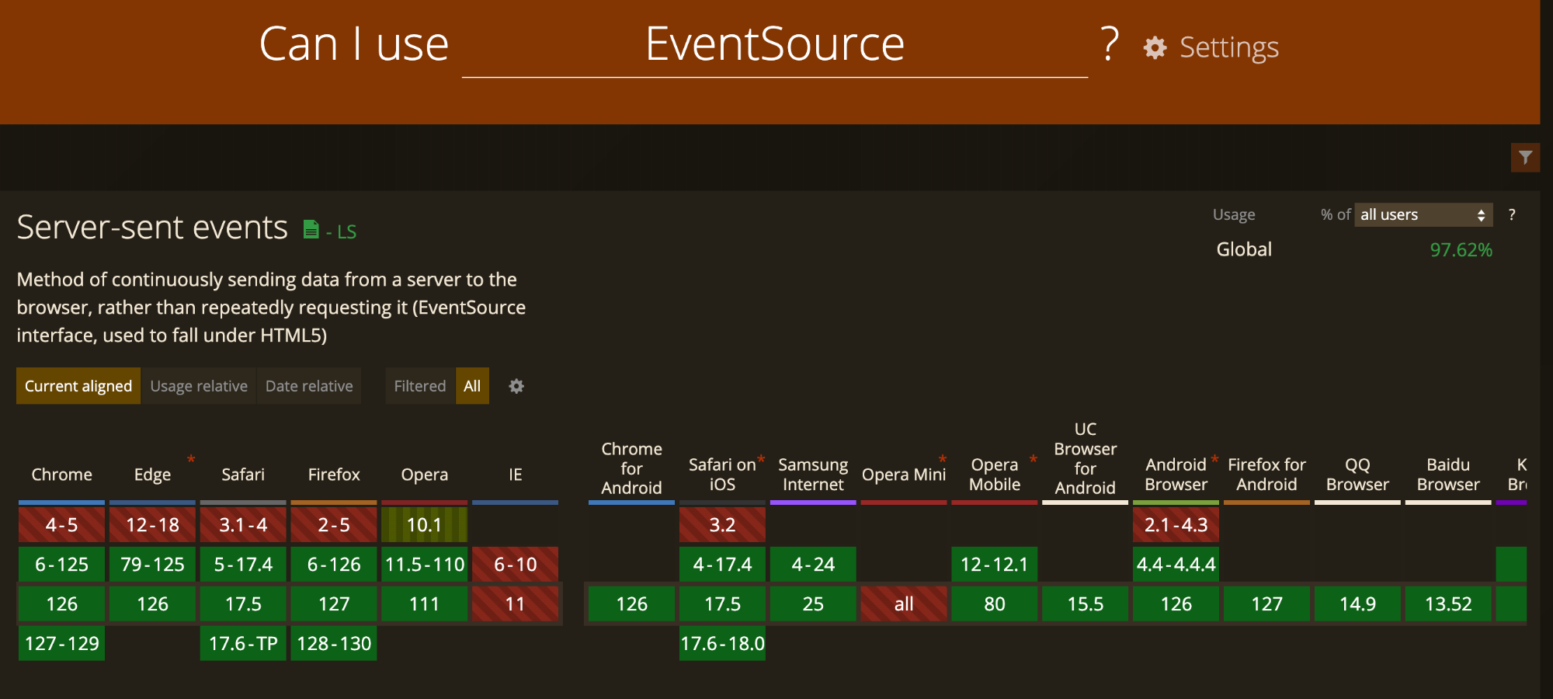Image resolution: width=1553 pixels, height=699 pixels.
Task: Switch to Date relative view
Action: point(309,386)
